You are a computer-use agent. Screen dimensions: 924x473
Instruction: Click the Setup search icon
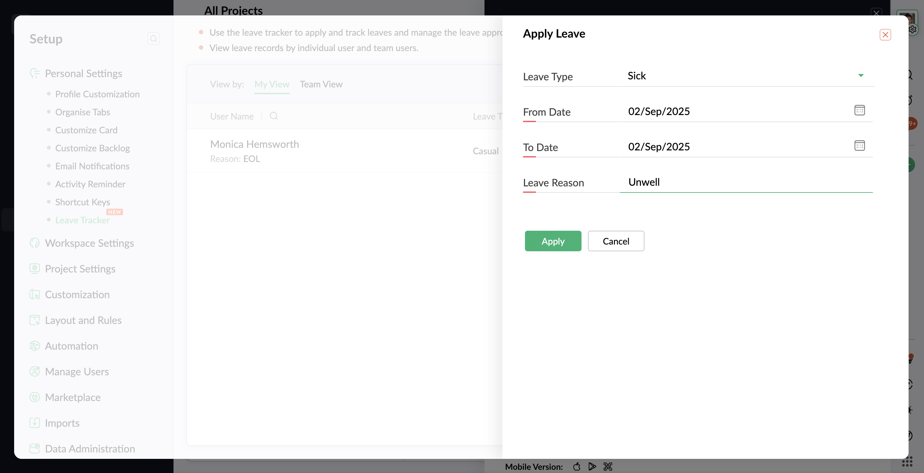coord(154,39)
